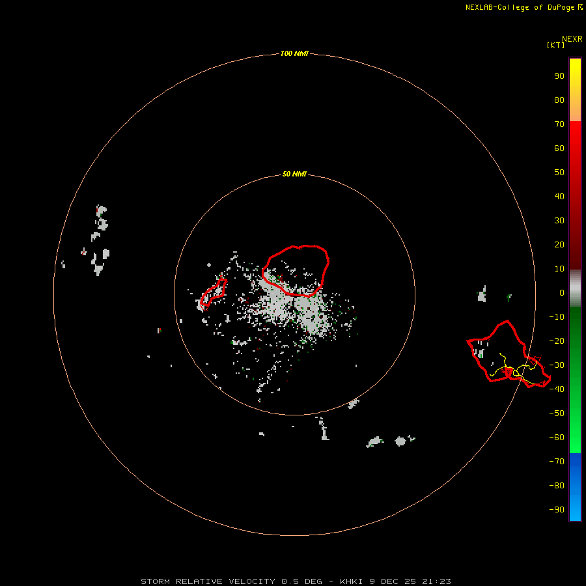This screenshot has height=586, width=586.
Task: Click the 50 NMI range ring label
Action: (x=294, y=174)
